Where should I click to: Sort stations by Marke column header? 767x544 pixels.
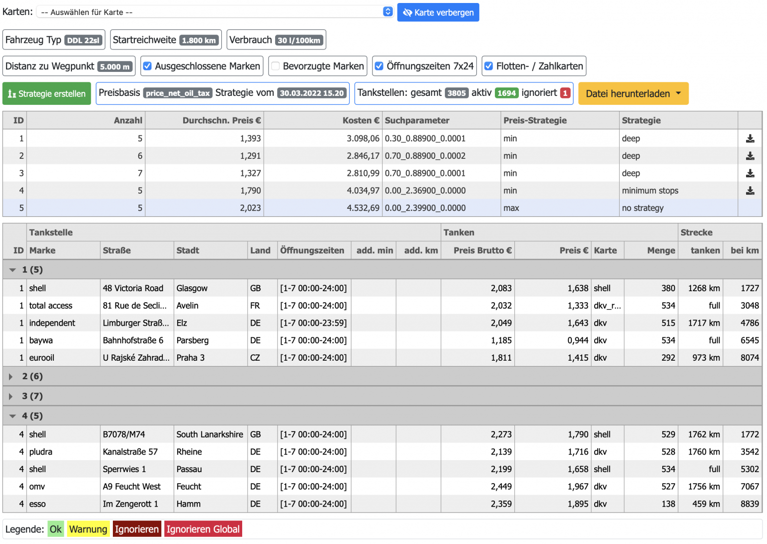[x=63, y=251]
